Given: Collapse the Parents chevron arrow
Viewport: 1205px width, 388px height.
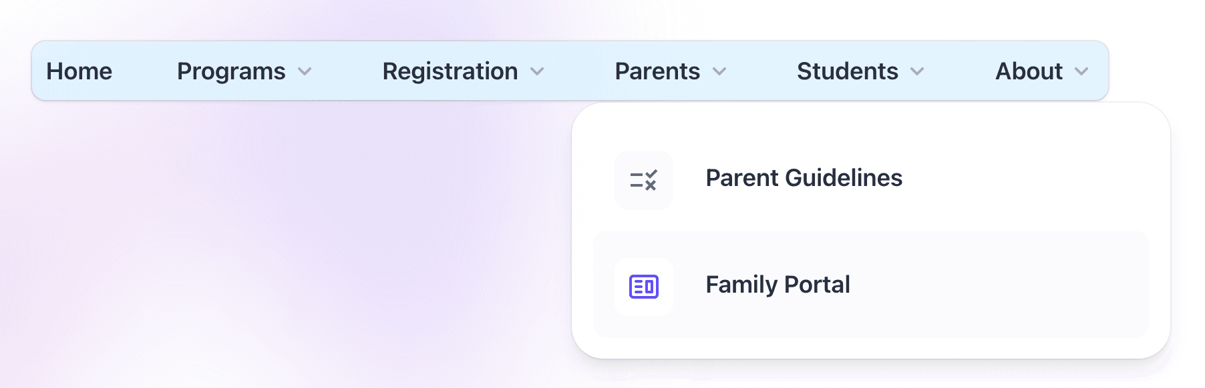Looking at the screenshot, I should pos(719,71).
